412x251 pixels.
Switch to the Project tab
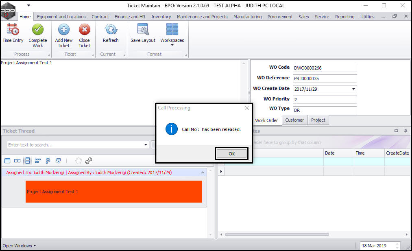[x=318, y=120]
